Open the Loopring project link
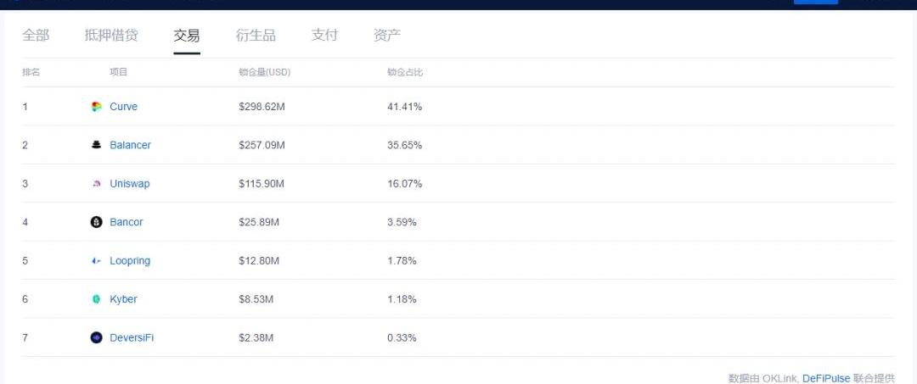 coord(130,261)
